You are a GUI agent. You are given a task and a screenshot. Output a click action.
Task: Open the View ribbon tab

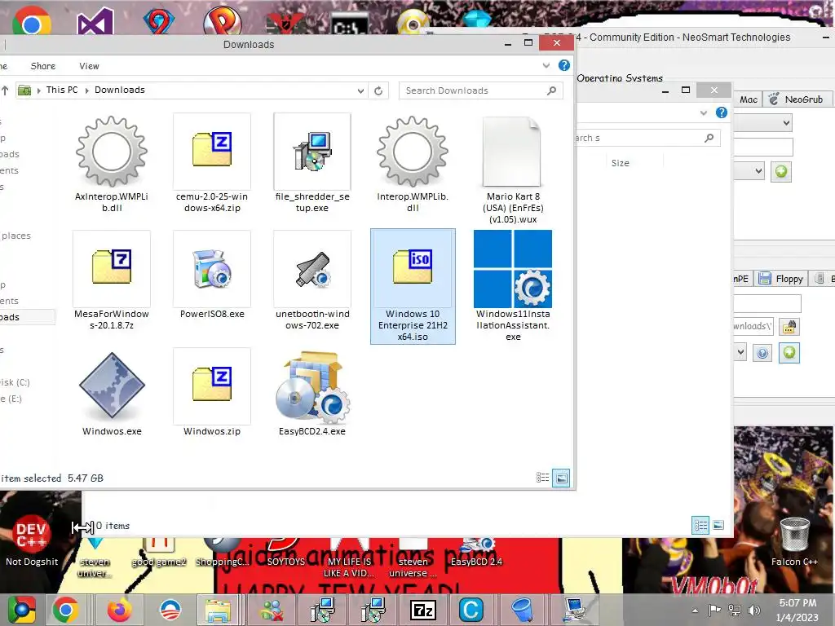(x=89, y=66)
